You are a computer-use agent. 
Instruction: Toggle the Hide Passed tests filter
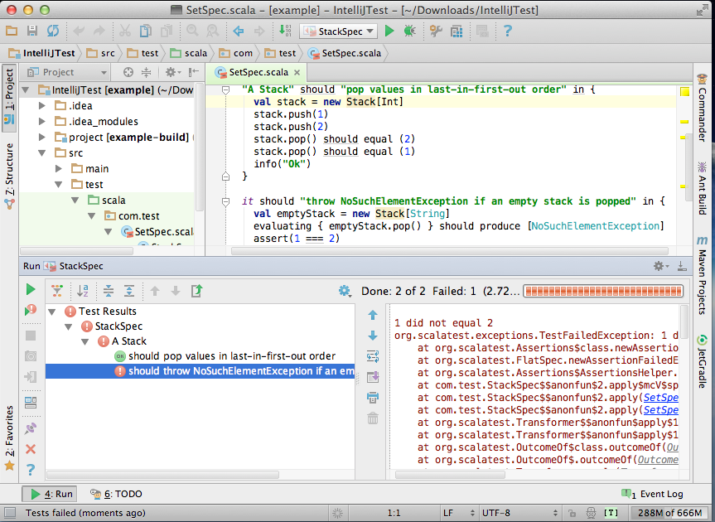click(x=57, y=290)
